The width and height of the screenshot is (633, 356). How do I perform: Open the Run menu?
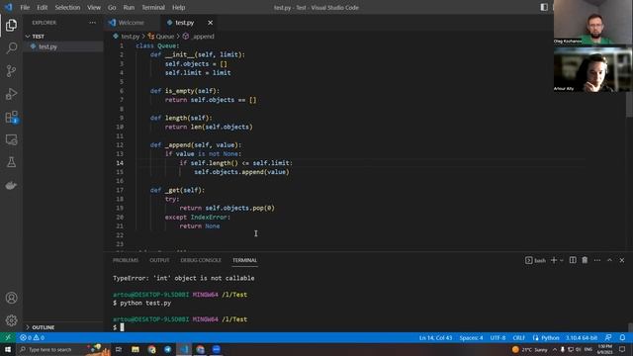pyautogui.click(x=129, y=7)
